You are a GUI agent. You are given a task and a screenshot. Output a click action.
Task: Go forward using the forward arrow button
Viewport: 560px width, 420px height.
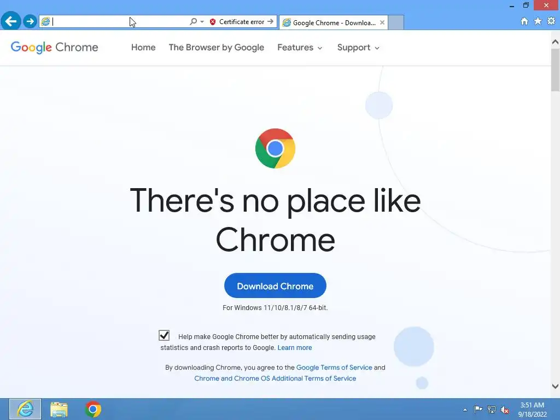(30, 22)
